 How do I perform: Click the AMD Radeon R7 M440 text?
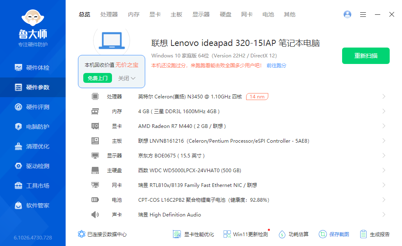(x=182, y=126)
